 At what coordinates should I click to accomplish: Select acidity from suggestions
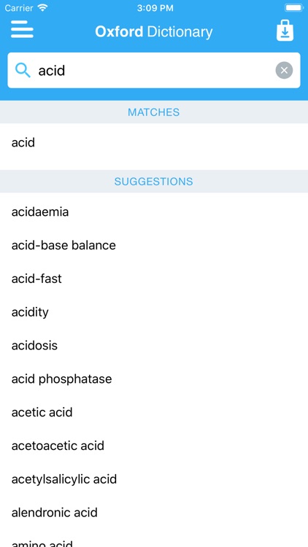pyautogui.click(x=154, y=312)
